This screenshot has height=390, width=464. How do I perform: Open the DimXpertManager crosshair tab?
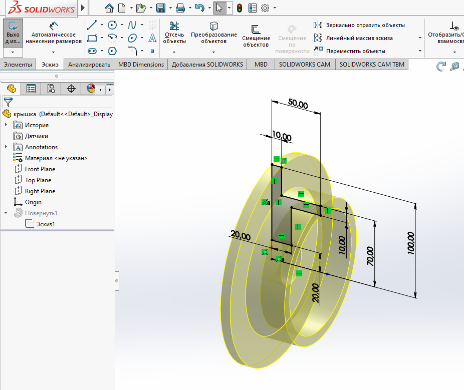pos(71,89)
